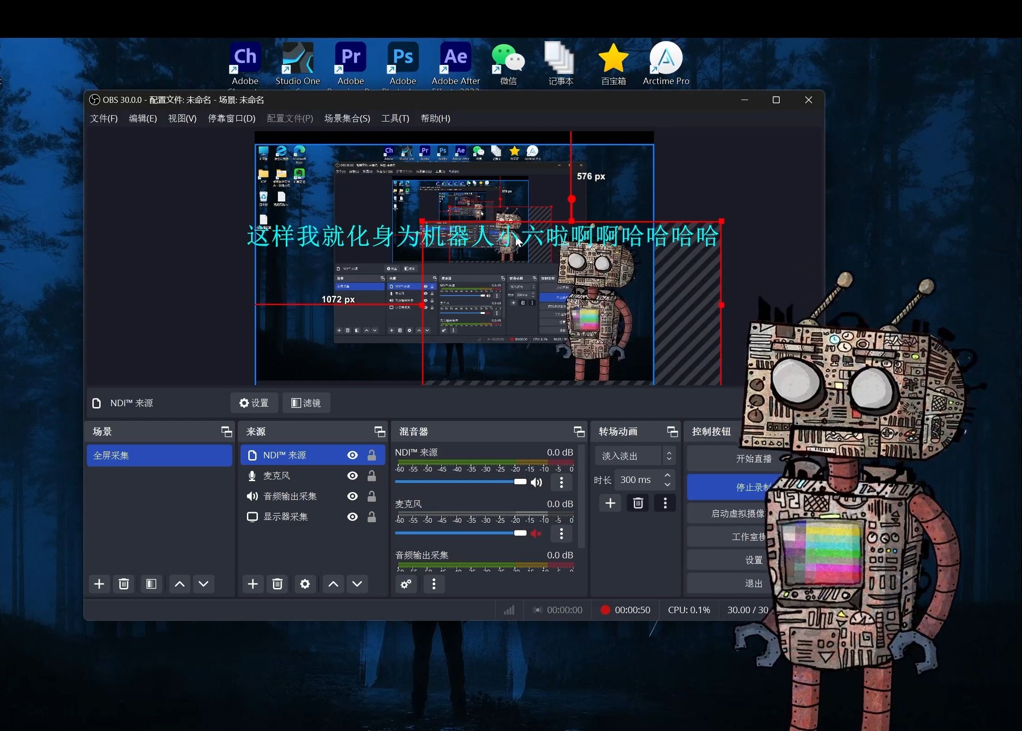Mute NDI source speaker icon in mixer
Image resolution: width=1022 pixels, height=731 pixels.
(536, 482)
